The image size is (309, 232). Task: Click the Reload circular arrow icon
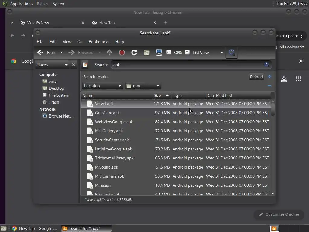pos(134,53)
